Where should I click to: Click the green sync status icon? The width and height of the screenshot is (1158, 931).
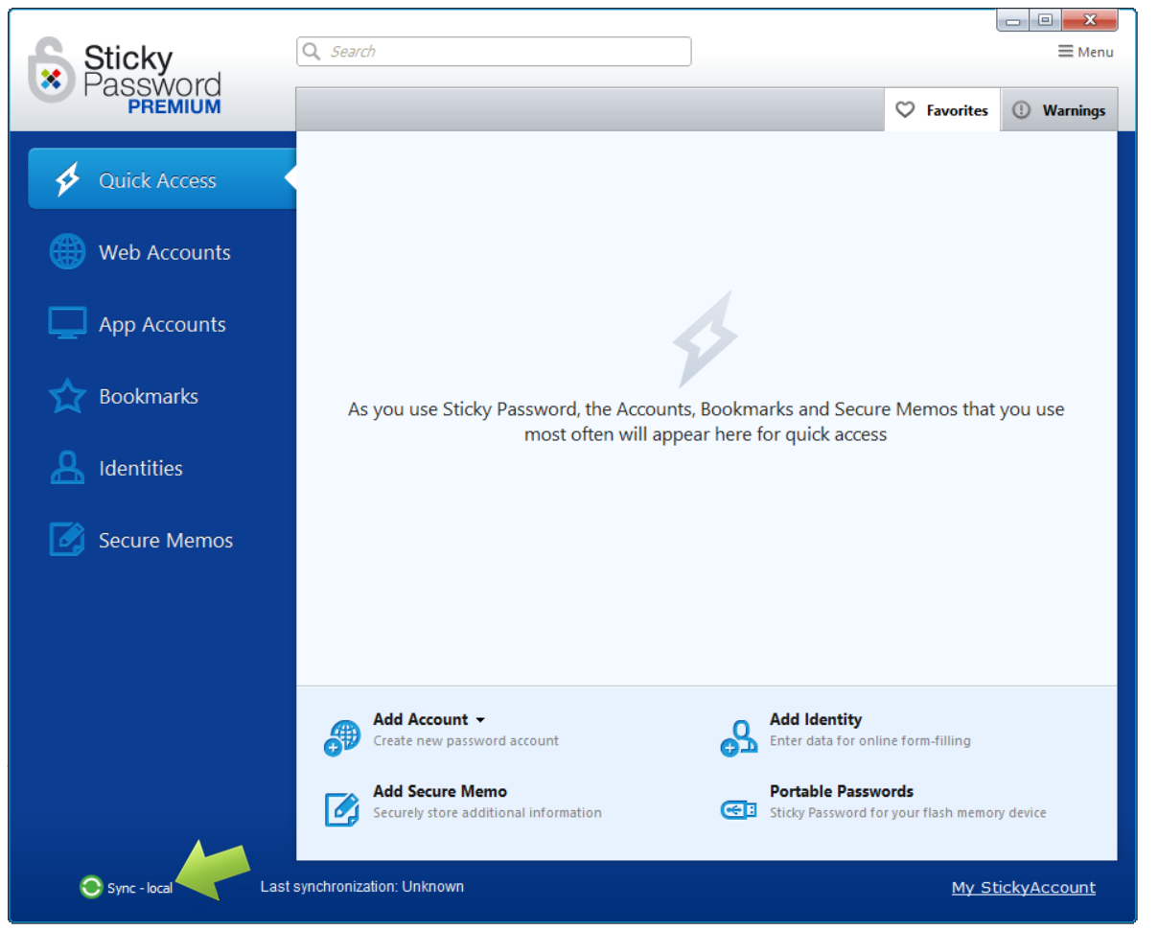[x=91, y=887]
